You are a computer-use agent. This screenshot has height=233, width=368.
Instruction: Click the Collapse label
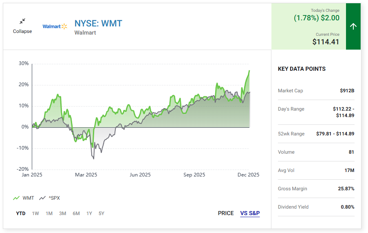tap(22, 31)
